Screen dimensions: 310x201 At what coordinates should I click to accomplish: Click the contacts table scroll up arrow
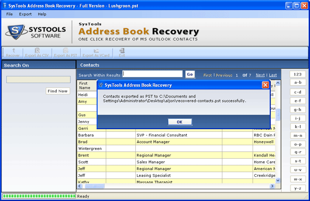click(x=278, y=83)
